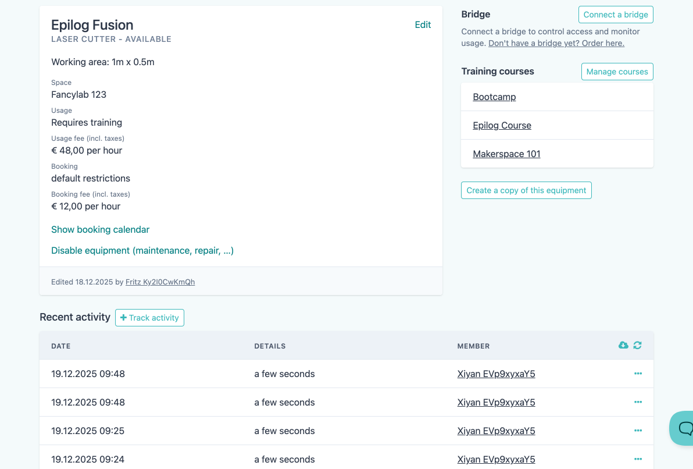This screenshot has width=693, height=469.
Task: Disable equipment for maintenance or repair
Action: 142,250
